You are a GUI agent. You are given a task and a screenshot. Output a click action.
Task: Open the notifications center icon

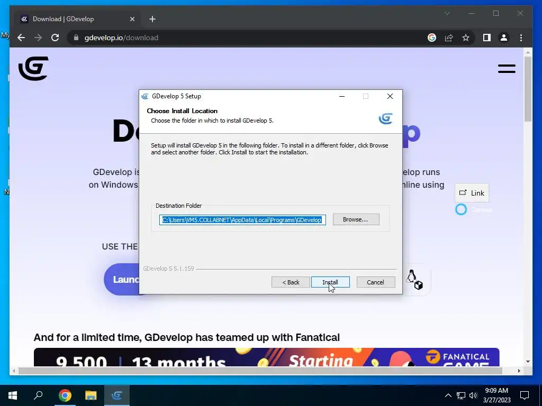(x=525, y=395)
